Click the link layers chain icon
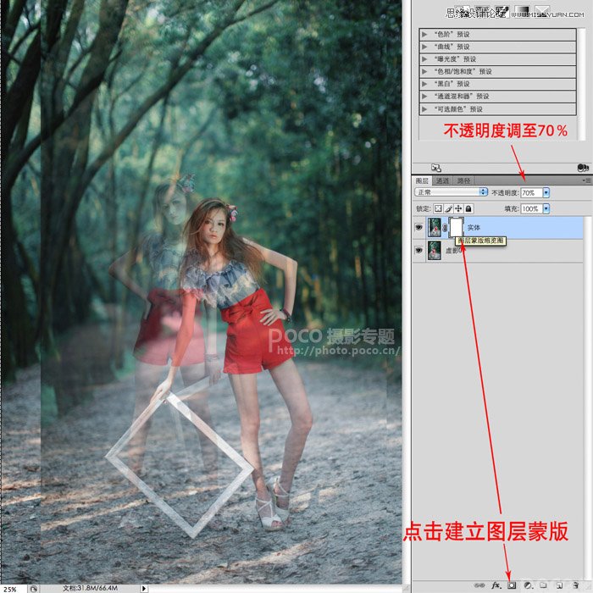Screen dimensions: 593x593 click(479, 585)
